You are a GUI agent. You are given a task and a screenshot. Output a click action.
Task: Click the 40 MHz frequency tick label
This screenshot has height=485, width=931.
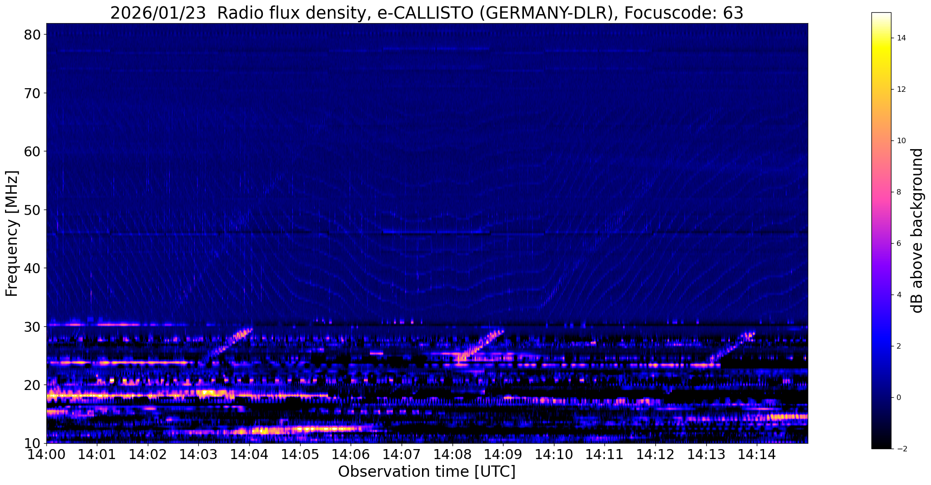[33, 268]
